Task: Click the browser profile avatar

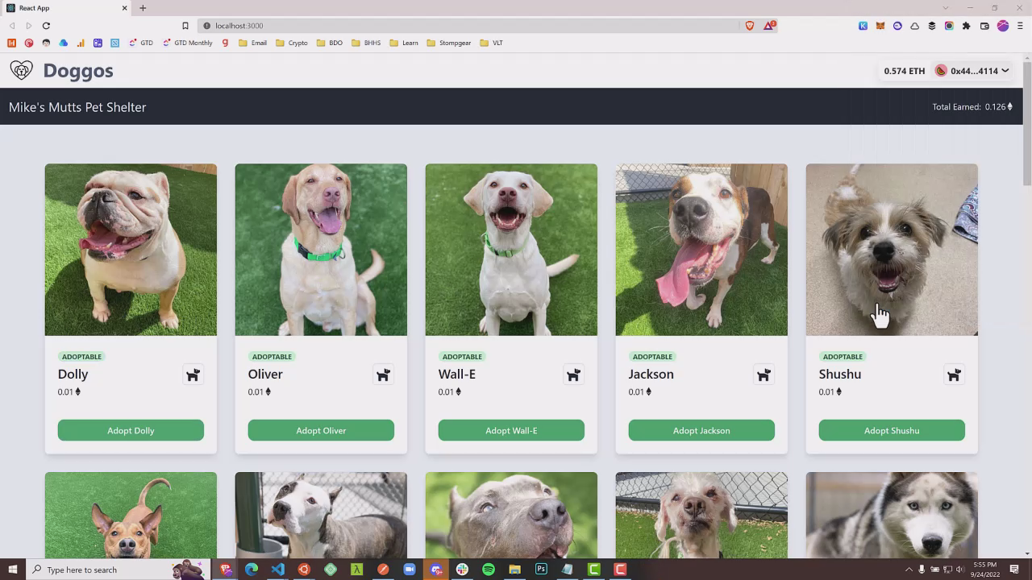Action: point(1003,26)
